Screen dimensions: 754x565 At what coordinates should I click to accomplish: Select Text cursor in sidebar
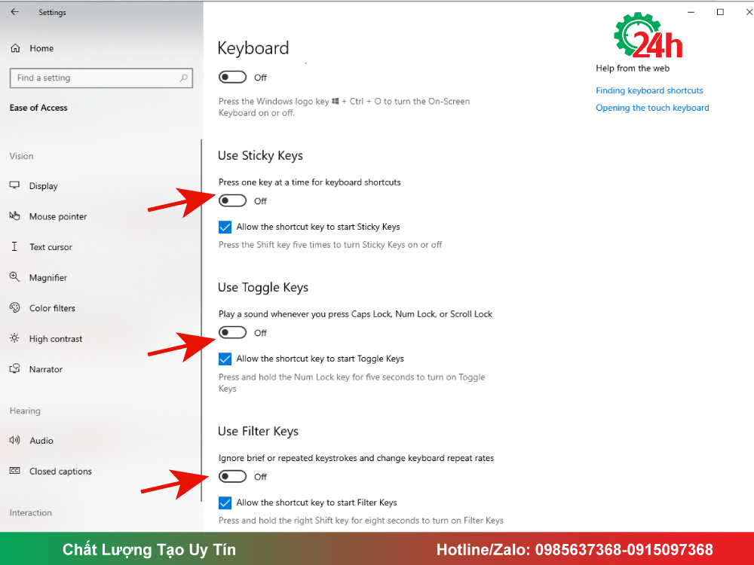(x=51, y=247)
